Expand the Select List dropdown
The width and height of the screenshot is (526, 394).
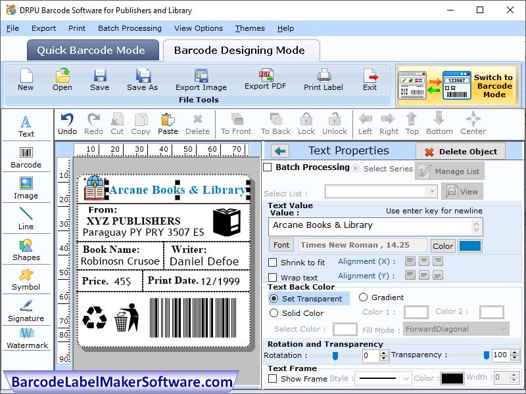pos(431,191)
